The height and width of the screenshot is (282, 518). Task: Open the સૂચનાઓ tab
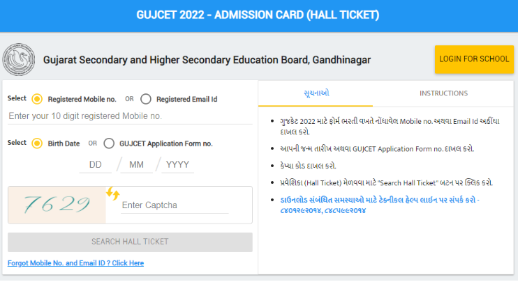[316, 93]
